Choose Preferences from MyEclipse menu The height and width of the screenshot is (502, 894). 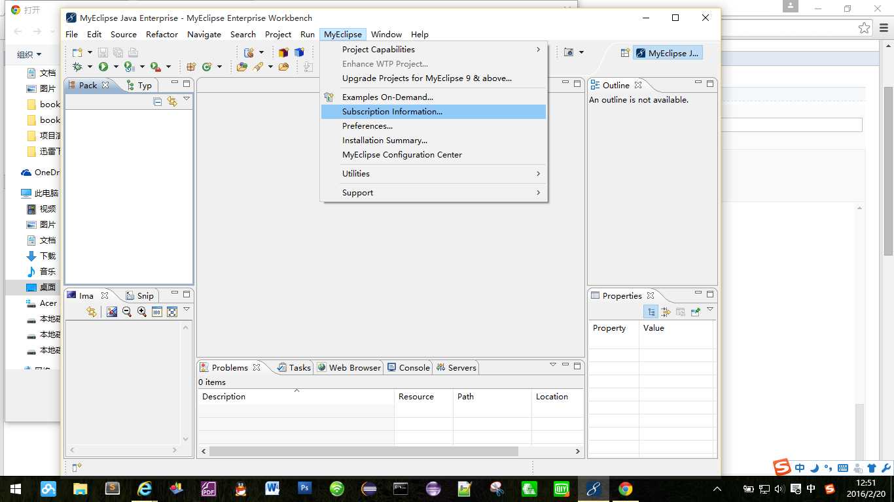433,125
